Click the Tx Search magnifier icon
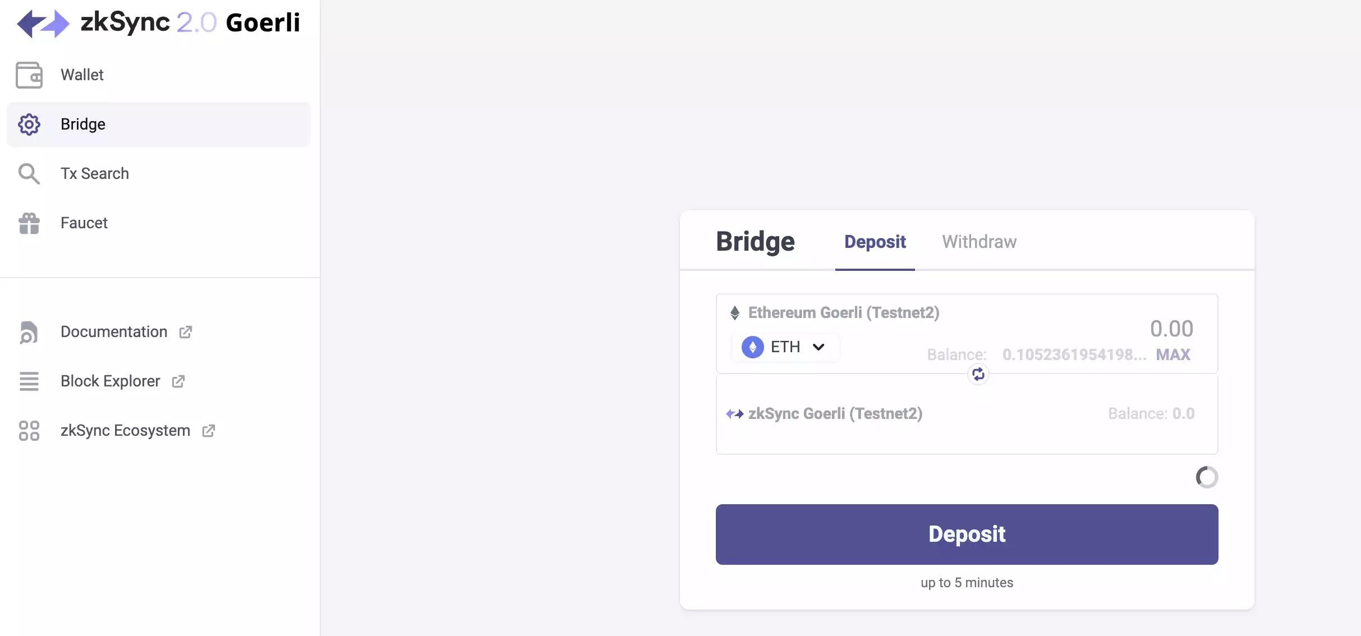1361x636 pixels. click(29, 174)
